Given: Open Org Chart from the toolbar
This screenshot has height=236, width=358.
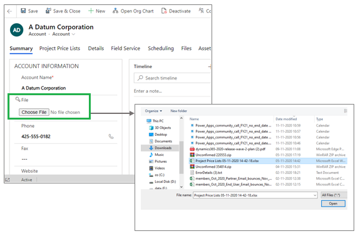Looking at the screenshot, I should pos(133,11).
